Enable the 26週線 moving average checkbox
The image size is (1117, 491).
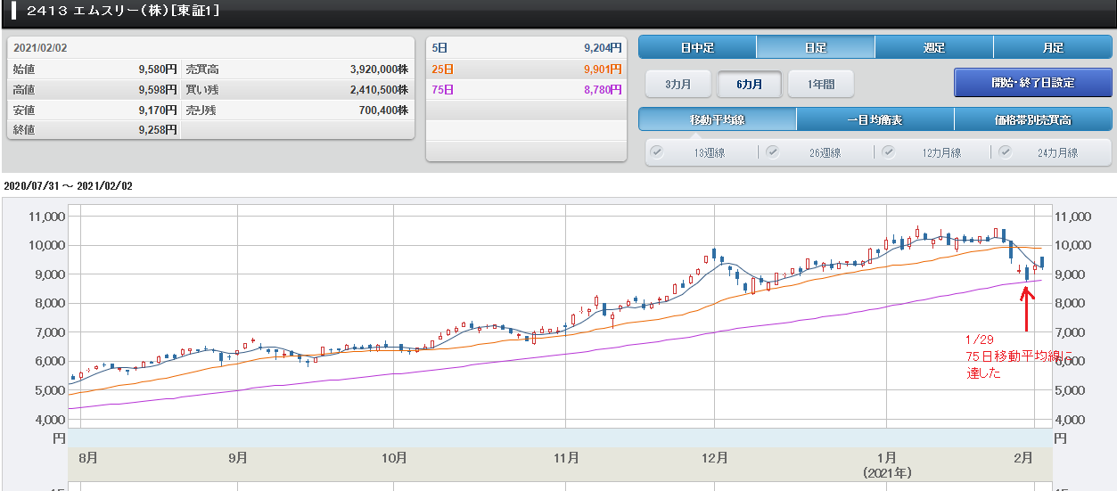772,151
